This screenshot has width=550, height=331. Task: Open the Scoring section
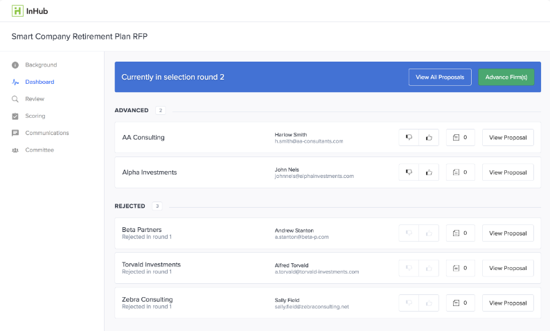click(35, 116)
